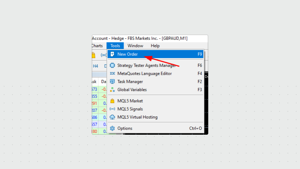Click the New Order plus-document icon
Viewport: 300px width, 169px height.
click(112, 54)
